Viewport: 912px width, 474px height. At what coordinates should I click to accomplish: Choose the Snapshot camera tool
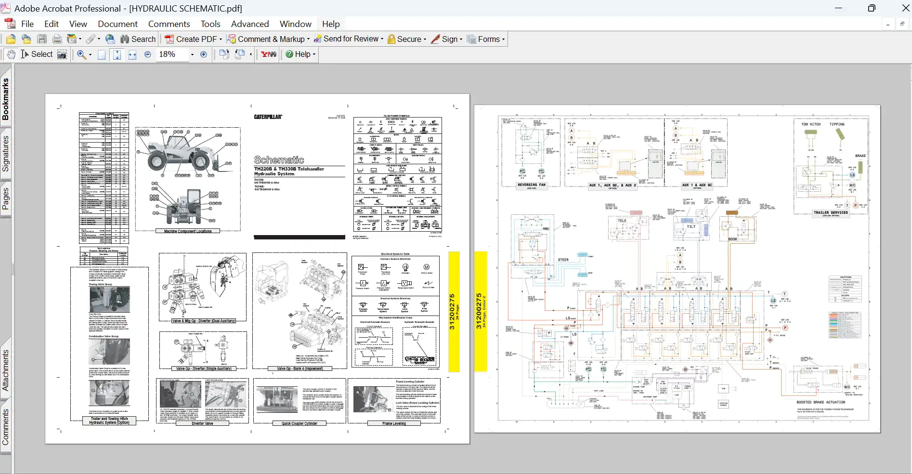62,54
